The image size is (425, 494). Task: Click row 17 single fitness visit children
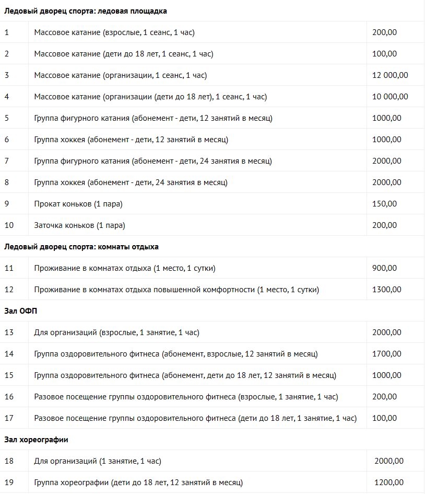click(x=212, y=418)
